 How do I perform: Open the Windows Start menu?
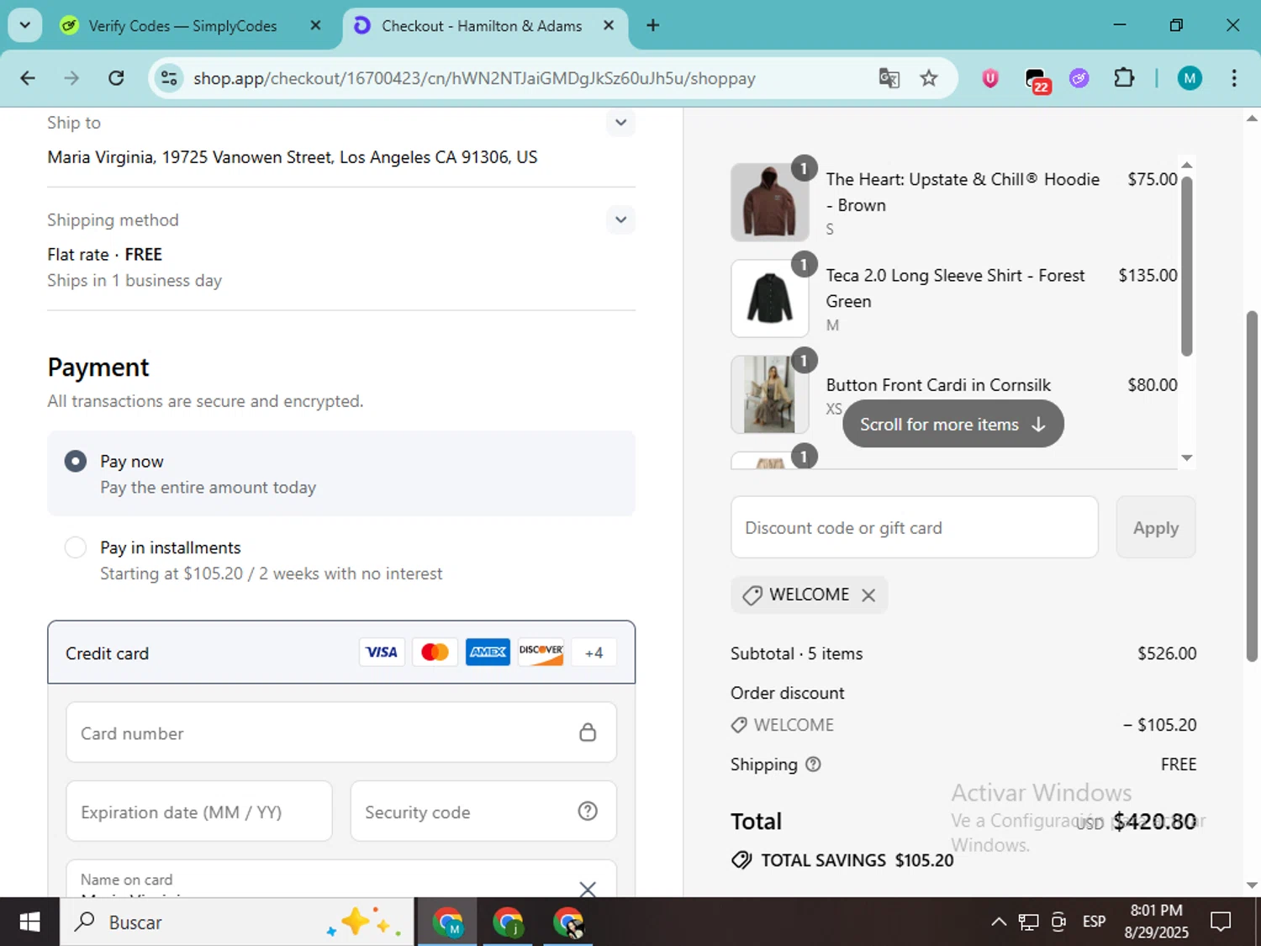click(x=29, y=922)
